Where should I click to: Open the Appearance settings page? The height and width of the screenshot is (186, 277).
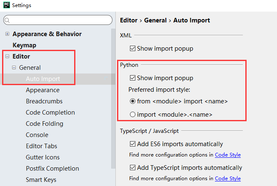[x=42, y=90]
